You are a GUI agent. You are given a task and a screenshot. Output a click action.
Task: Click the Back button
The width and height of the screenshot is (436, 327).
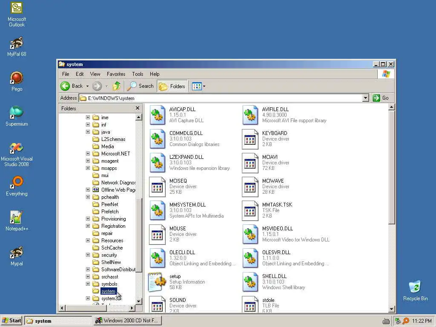click(72, 86)
